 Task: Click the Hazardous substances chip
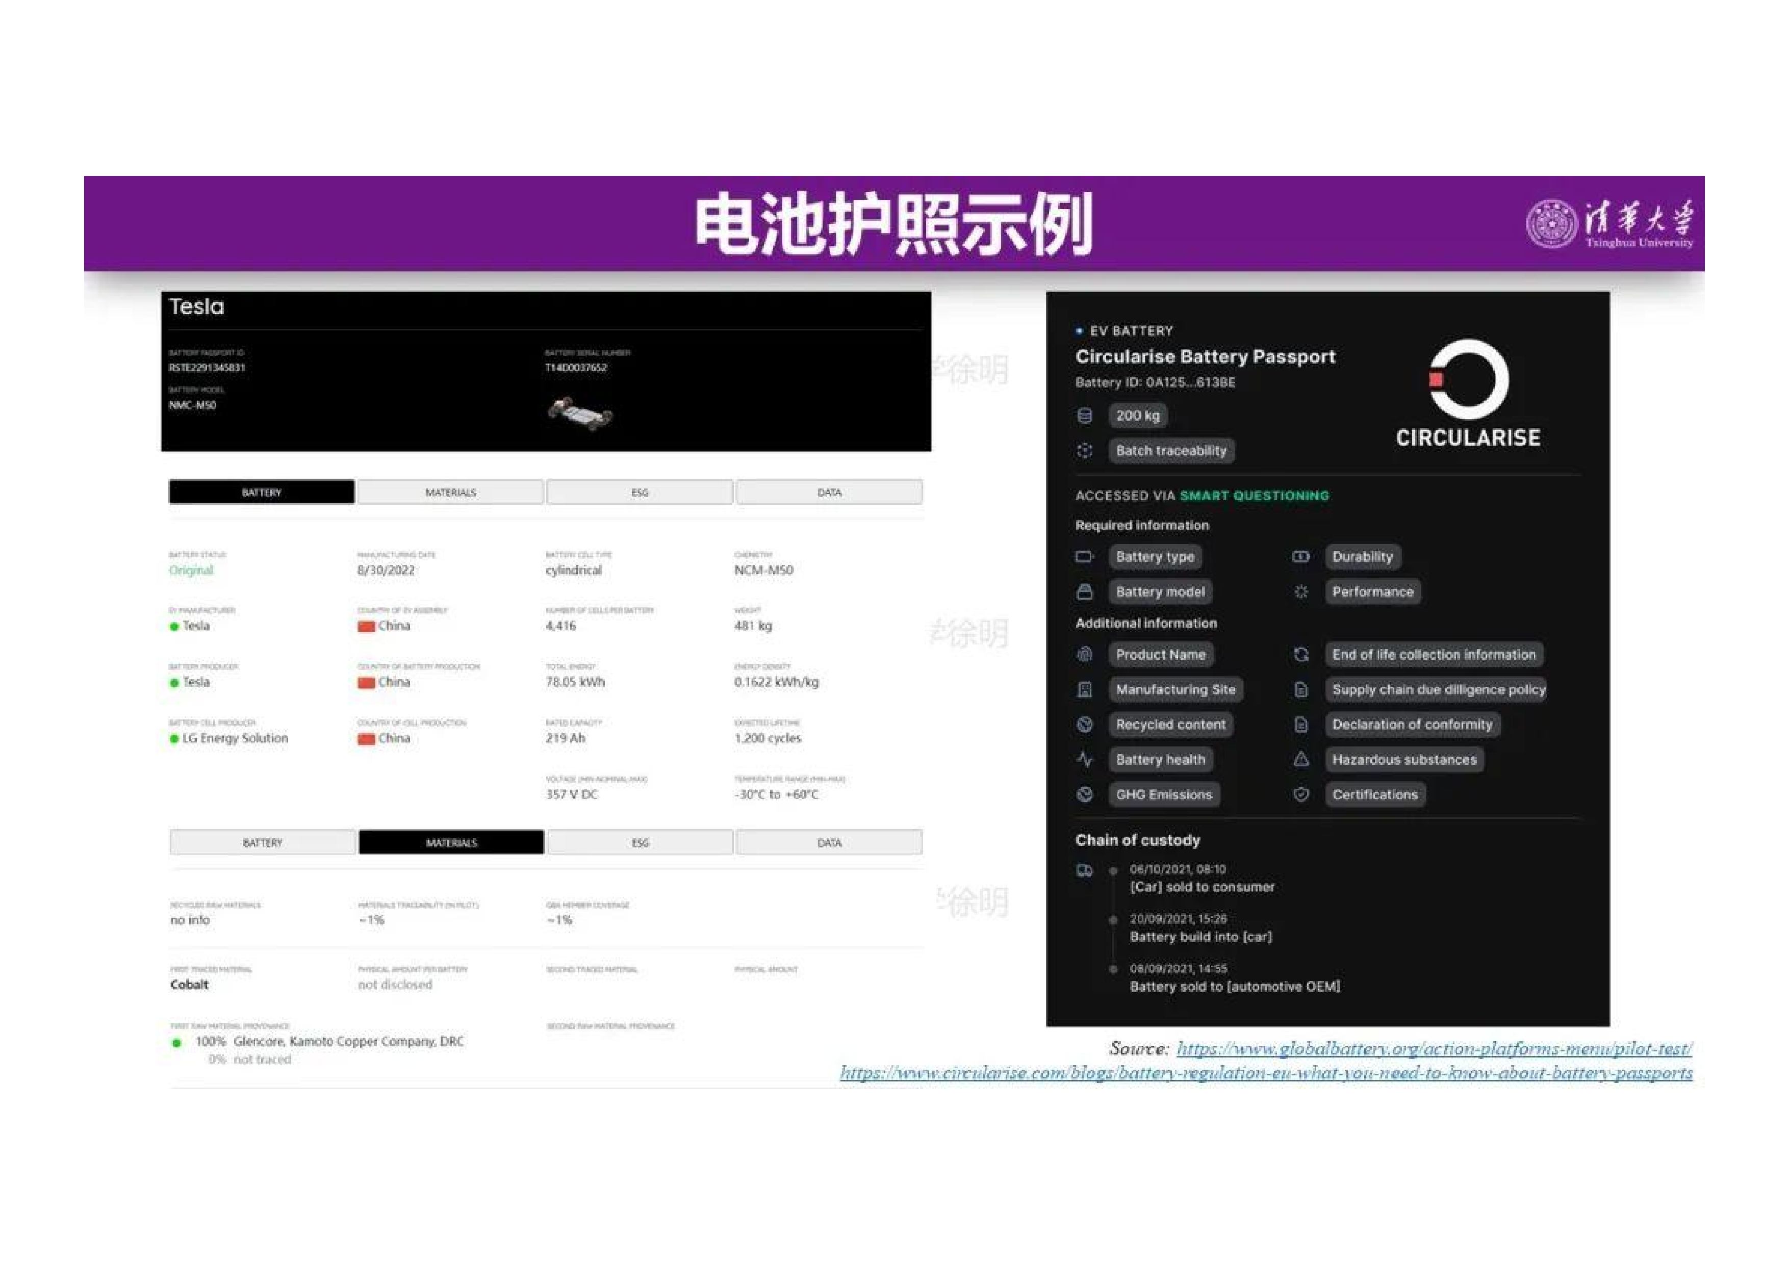[1404, 760]
